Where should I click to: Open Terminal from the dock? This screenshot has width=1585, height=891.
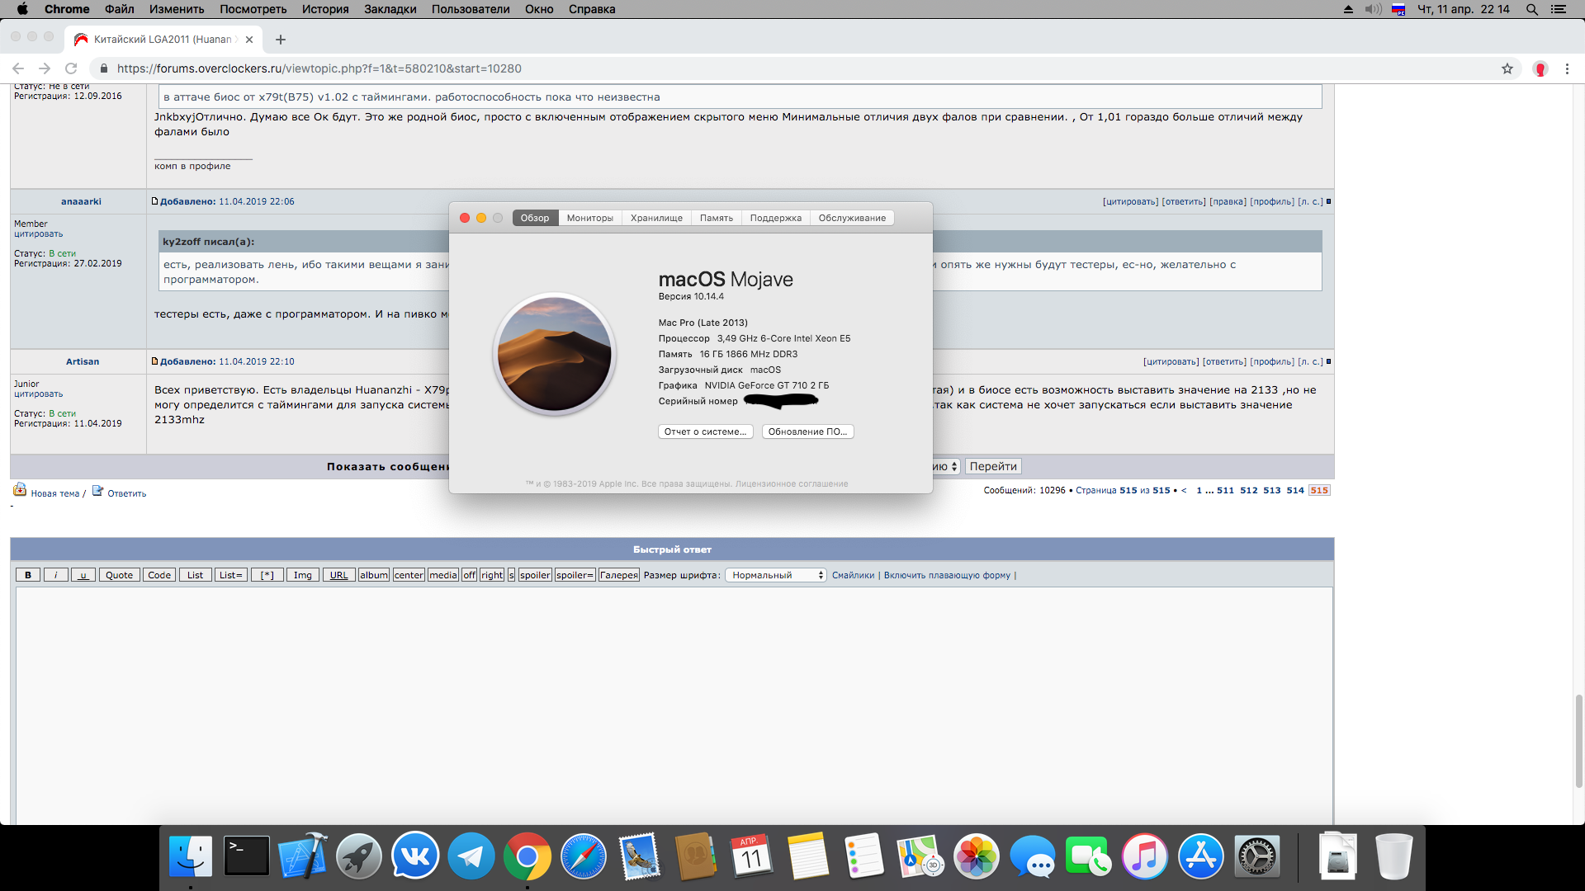(247, 857)
